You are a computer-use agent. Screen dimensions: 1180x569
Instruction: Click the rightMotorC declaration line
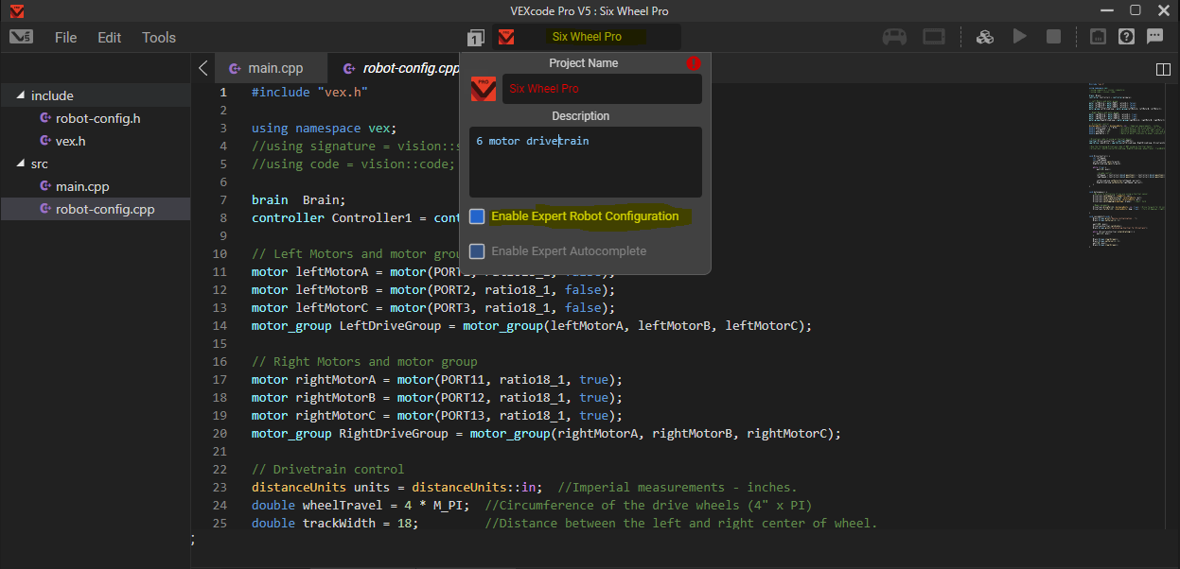[x=437, y=415]
